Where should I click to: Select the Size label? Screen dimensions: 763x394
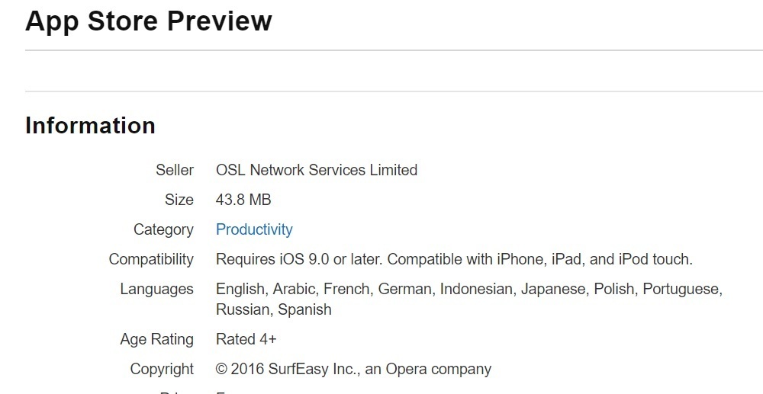pos(179,200)
